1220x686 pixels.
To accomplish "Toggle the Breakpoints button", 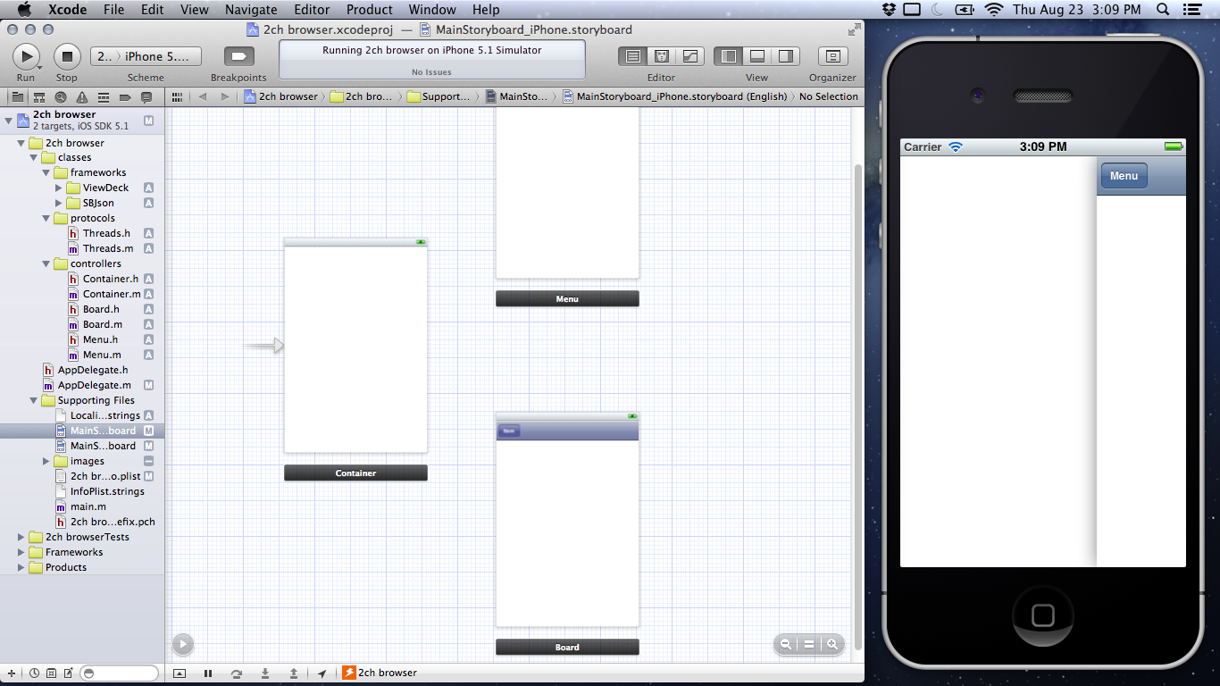I will click(238, 57).
